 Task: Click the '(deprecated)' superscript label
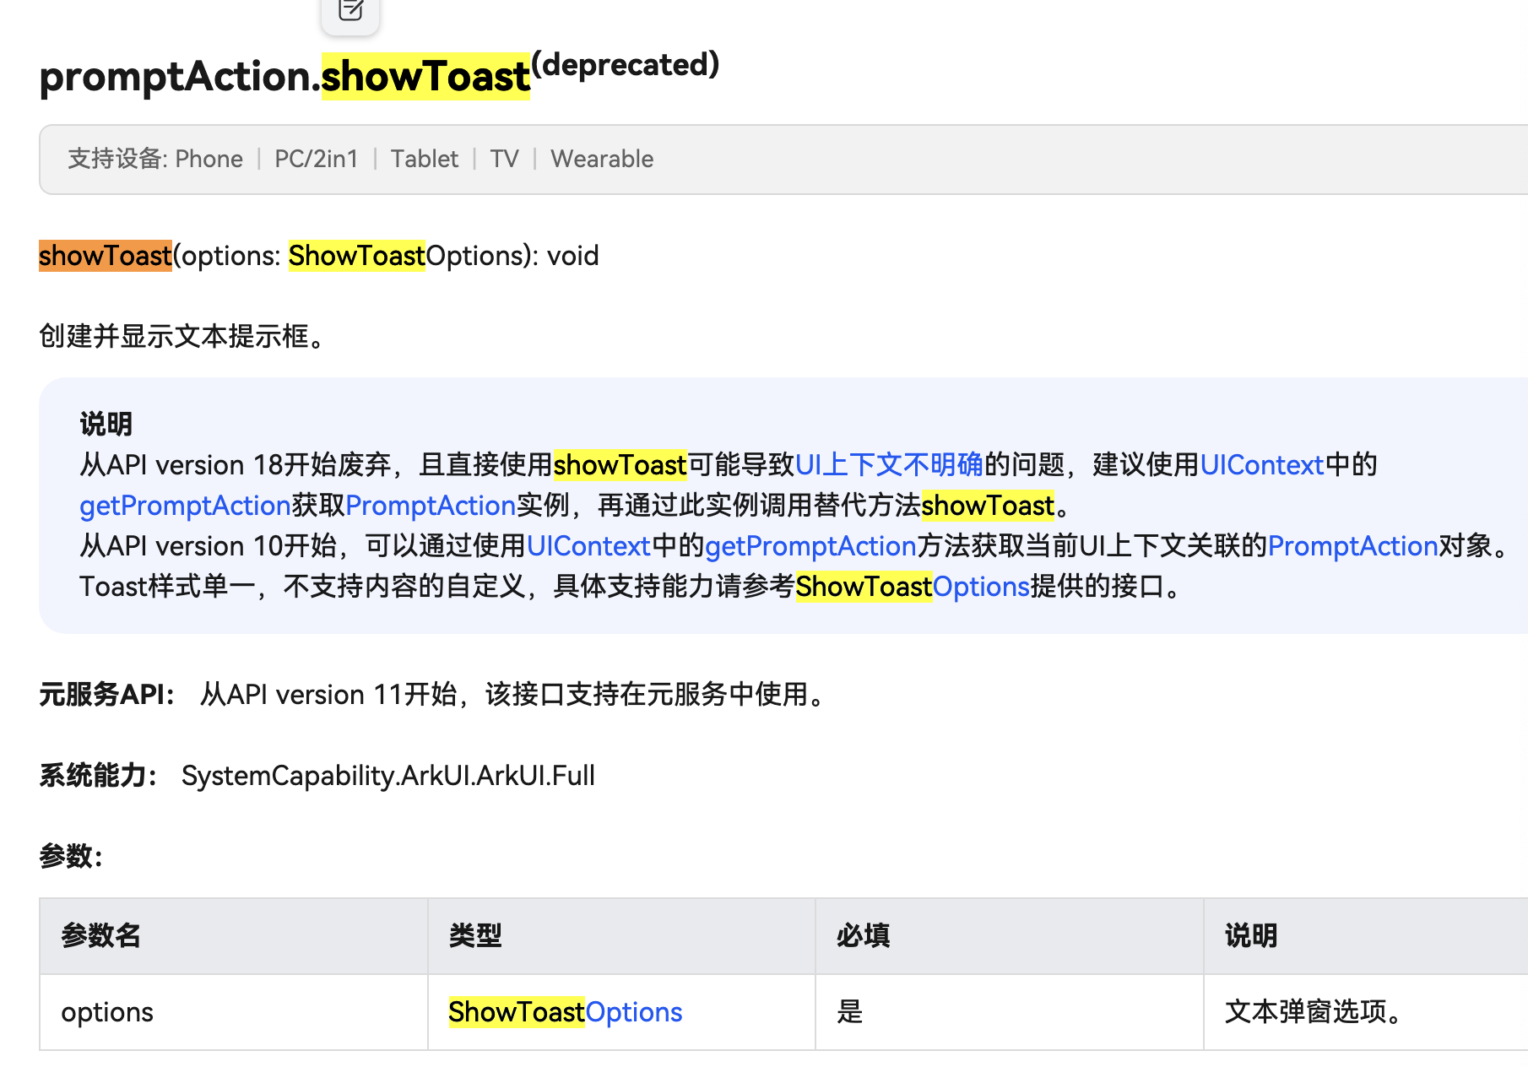tap(625, 64)
